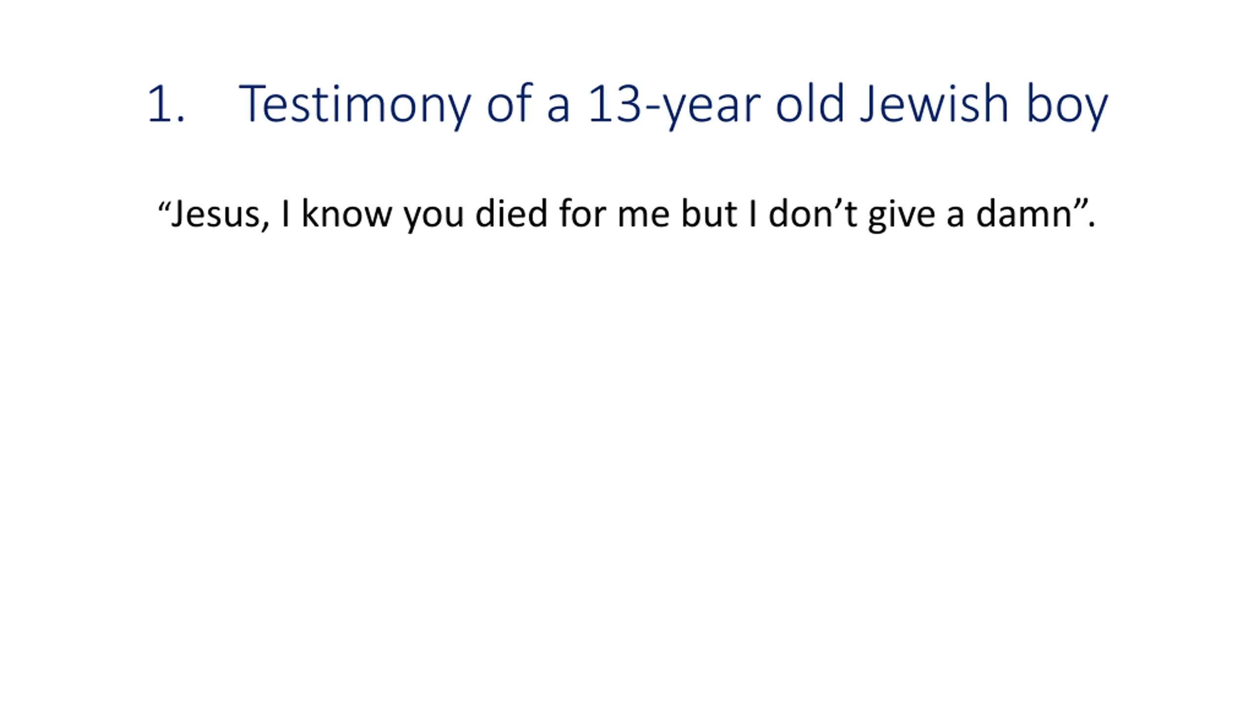Click the opening quotation mark before "Jesus"
This screenshot has height=705, width=1254.
point(163,206)
